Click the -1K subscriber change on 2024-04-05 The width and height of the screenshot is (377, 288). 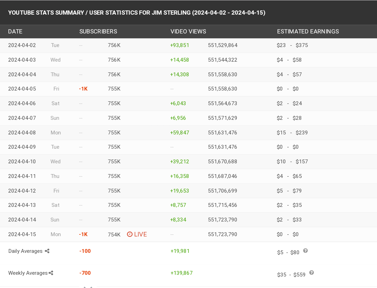(83, 89)
